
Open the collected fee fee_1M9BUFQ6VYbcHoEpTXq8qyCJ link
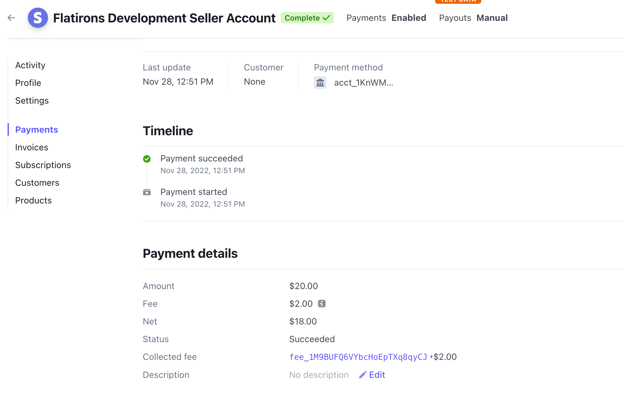[358, 357]
